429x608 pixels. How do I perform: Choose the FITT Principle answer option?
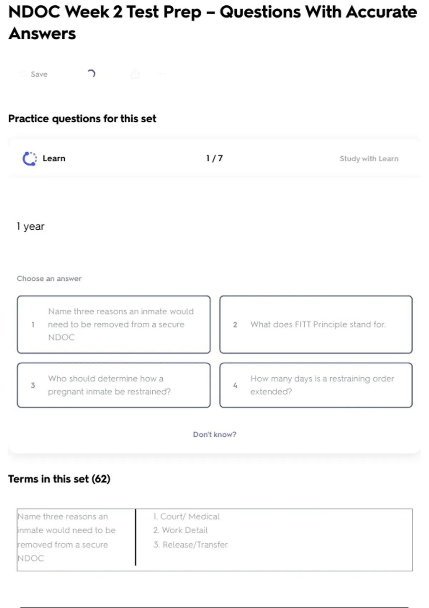[x=316, y=324]
